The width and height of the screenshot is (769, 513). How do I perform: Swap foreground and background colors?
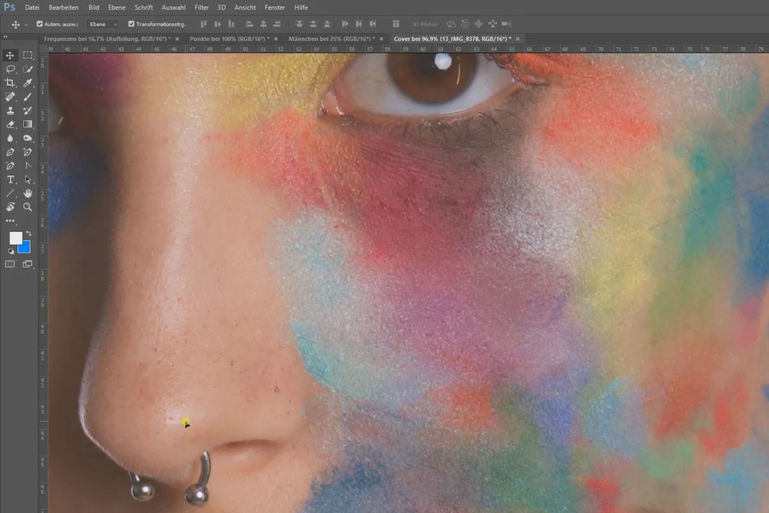tap(28, 234)
